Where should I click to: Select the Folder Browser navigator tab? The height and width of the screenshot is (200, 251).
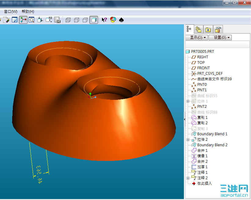coord(198,29)
